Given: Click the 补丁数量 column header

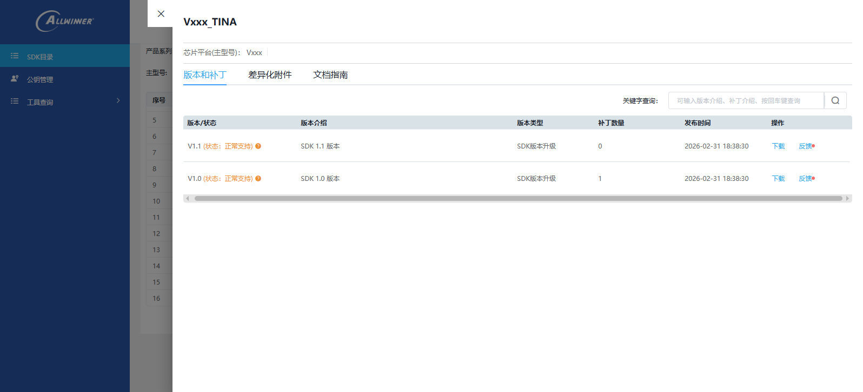Looking at the screenshot, I should coord(611,123).
